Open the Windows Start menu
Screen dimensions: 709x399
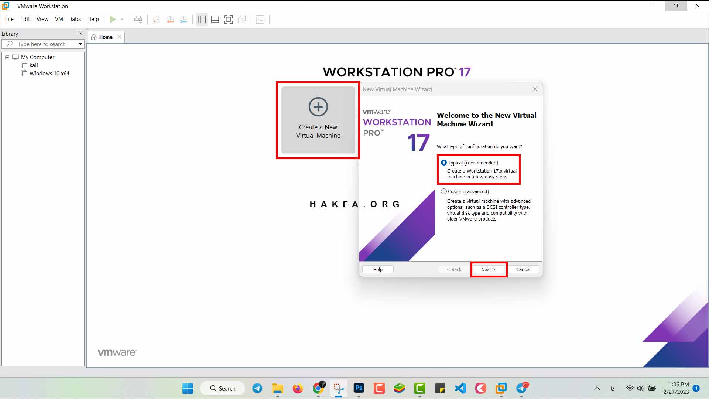pyautogui.click(x=188, y=388)
